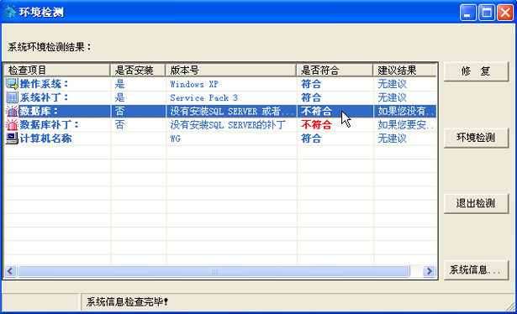Screen dimensions: 517x314
Task: Click 无建议 in the 操作系统 row
Action: tap(392, 84)
